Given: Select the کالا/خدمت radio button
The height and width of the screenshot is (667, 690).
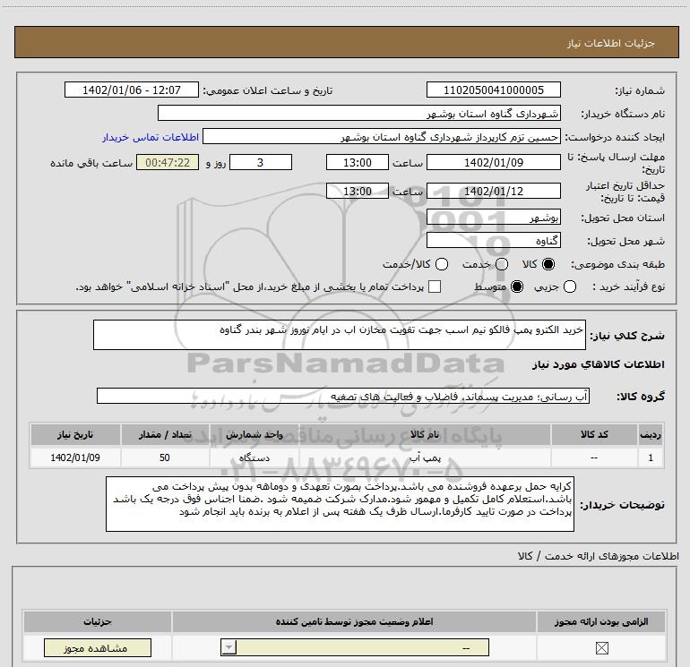Looking at the screenshot, I should pos(442,264).
